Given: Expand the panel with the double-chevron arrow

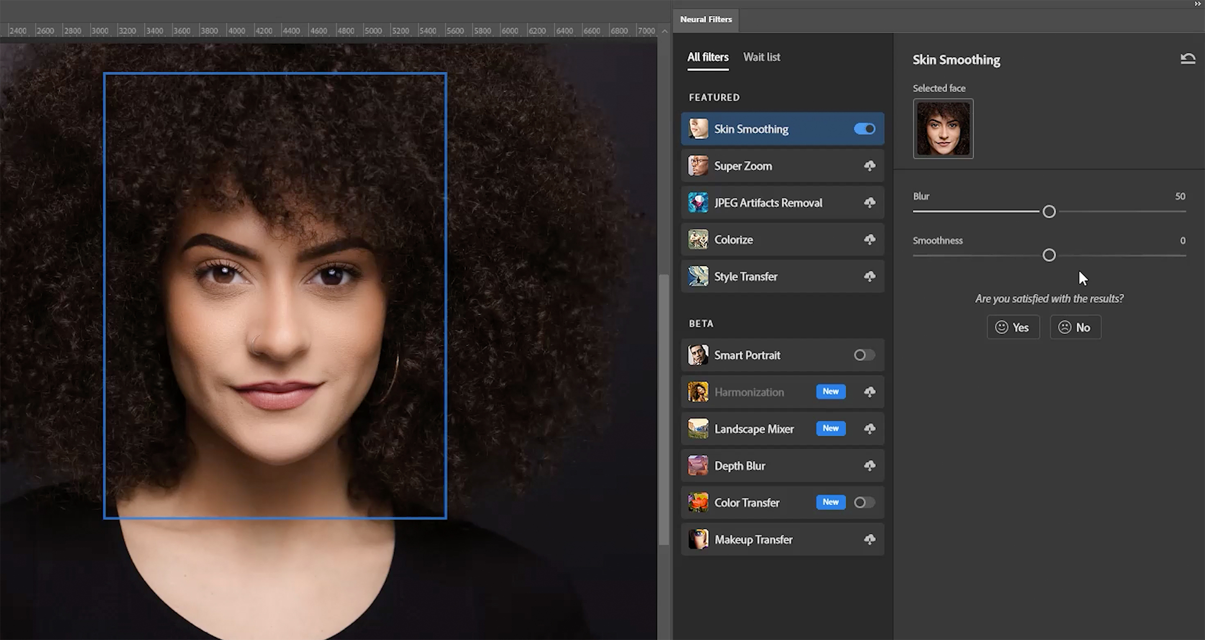Looking at the screenshot, I should point(1197,4).
